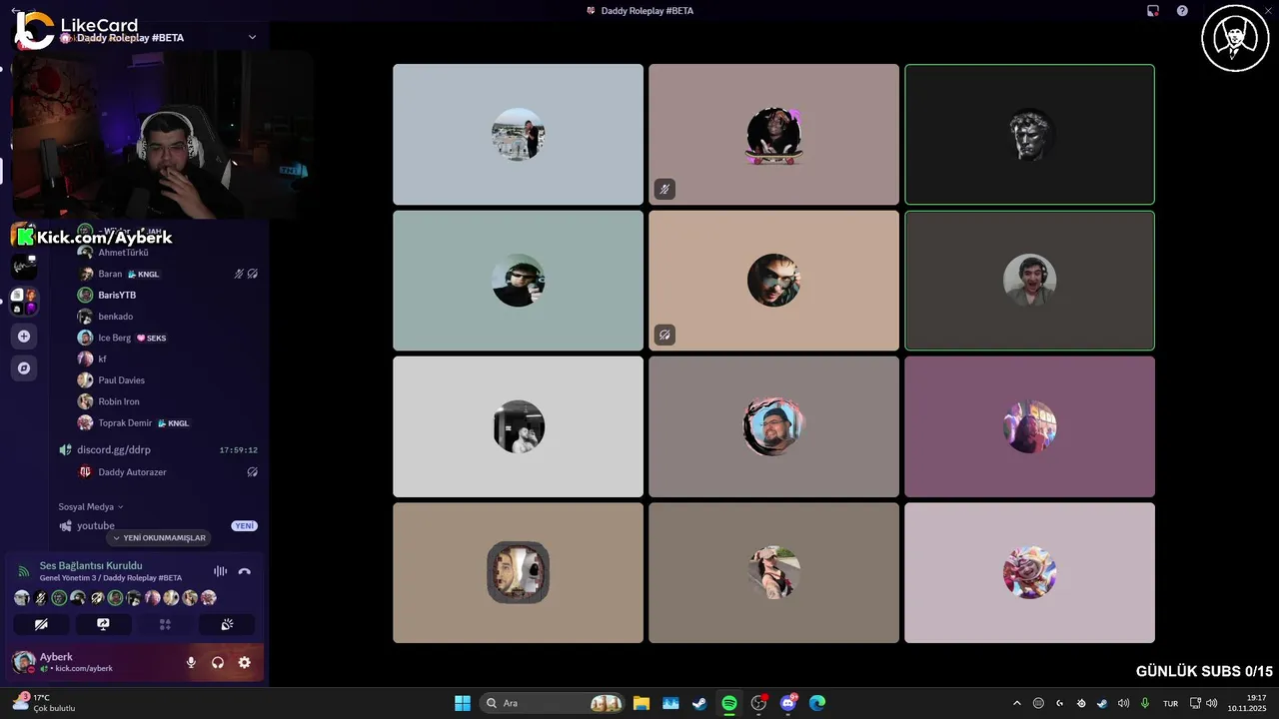
Task: Focus the bottom-right anime avatar tile
Action: [x=1029, y=572]
